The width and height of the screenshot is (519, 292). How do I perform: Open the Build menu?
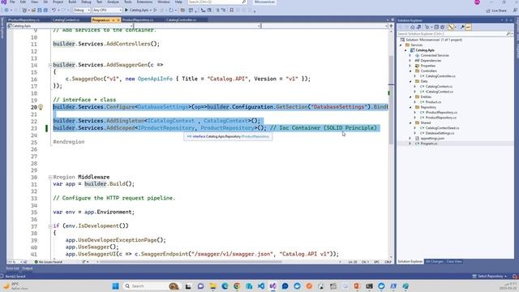[x=72, y=2]
